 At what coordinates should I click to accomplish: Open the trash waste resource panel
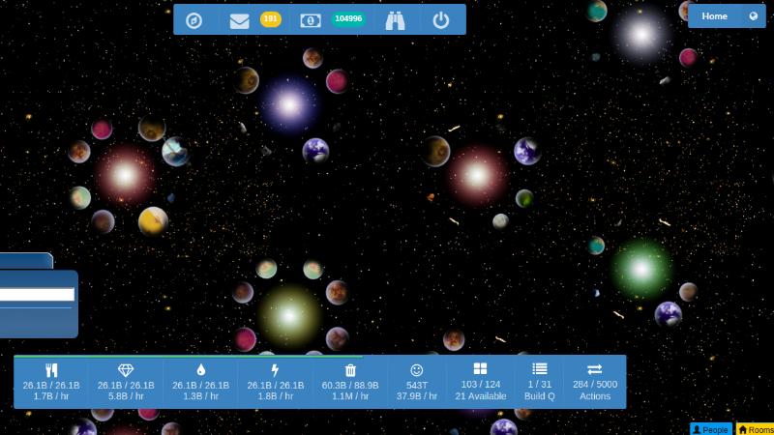pos(350,383)
